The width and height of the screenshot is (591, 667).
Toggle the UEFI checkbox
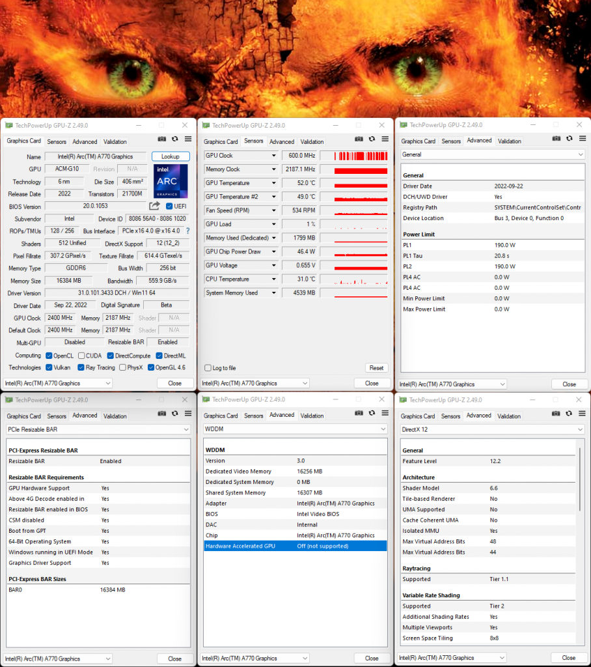click(169, 206)
